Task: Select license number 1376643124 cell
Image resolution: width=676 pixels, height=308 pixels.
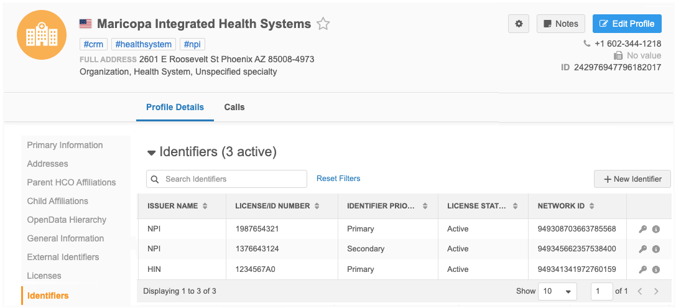Action: [257, 249]
